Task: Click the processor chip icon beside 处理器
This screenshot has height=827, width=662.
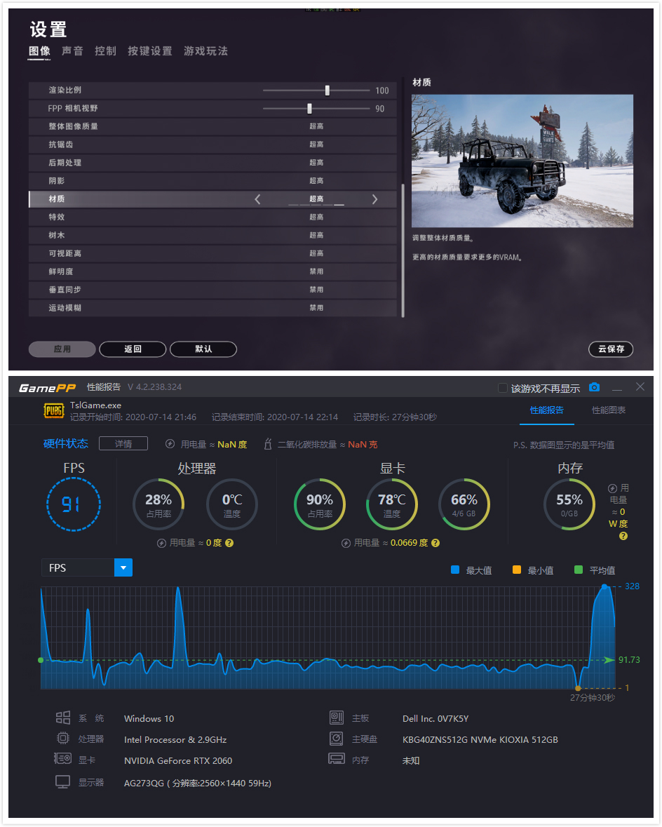Action: click(x=63, y=739)
